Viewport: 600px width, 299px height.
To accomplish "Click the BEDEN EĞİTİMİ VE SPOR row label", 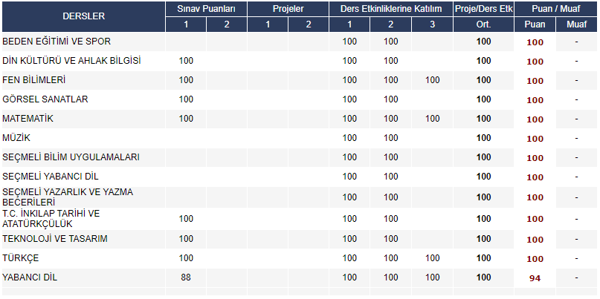I will pos(57,42).
